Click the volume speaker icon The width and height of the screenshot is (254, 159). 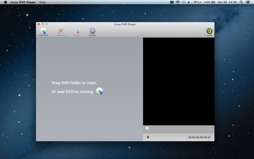(x=188, y=2)
